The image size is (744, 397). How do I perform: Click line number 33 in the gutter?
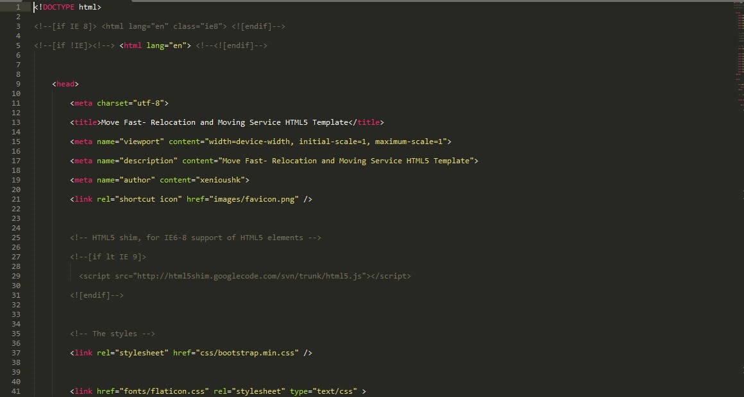(15, 314)
